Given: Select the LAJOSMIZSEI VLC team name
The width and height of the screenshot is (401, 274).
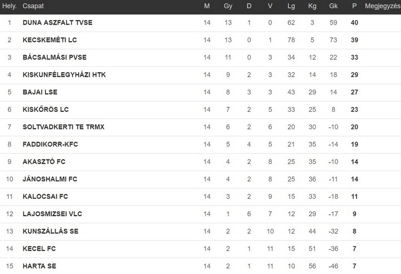Looking at the screenshot, I should 52,214.
